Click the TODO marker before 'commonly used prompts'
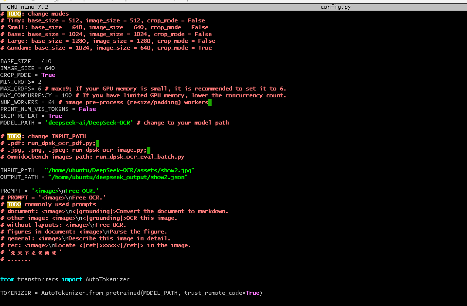 coord(14,204)
